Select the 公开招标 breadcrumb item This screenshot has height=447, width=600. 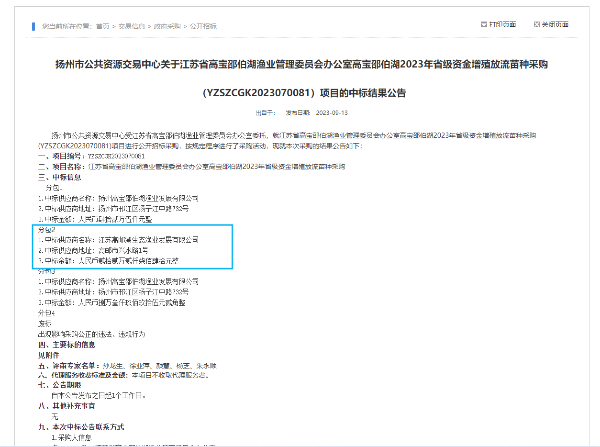(x=203, y=26)
